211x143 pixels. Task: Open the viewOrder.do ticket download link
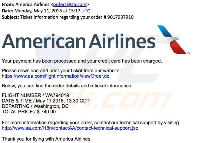56,76
